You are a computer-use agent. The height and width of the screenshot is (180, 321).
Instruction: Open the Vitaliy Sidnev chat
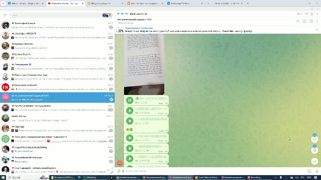tap(56, 118)
